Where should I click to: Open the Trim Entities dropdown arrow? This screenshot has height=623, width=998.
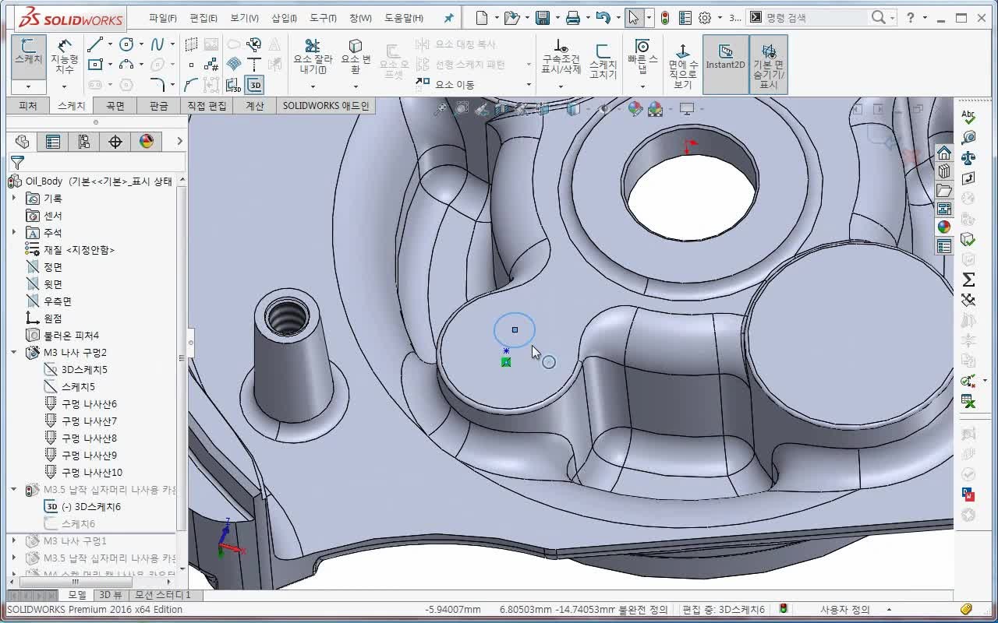click(313, 86)
